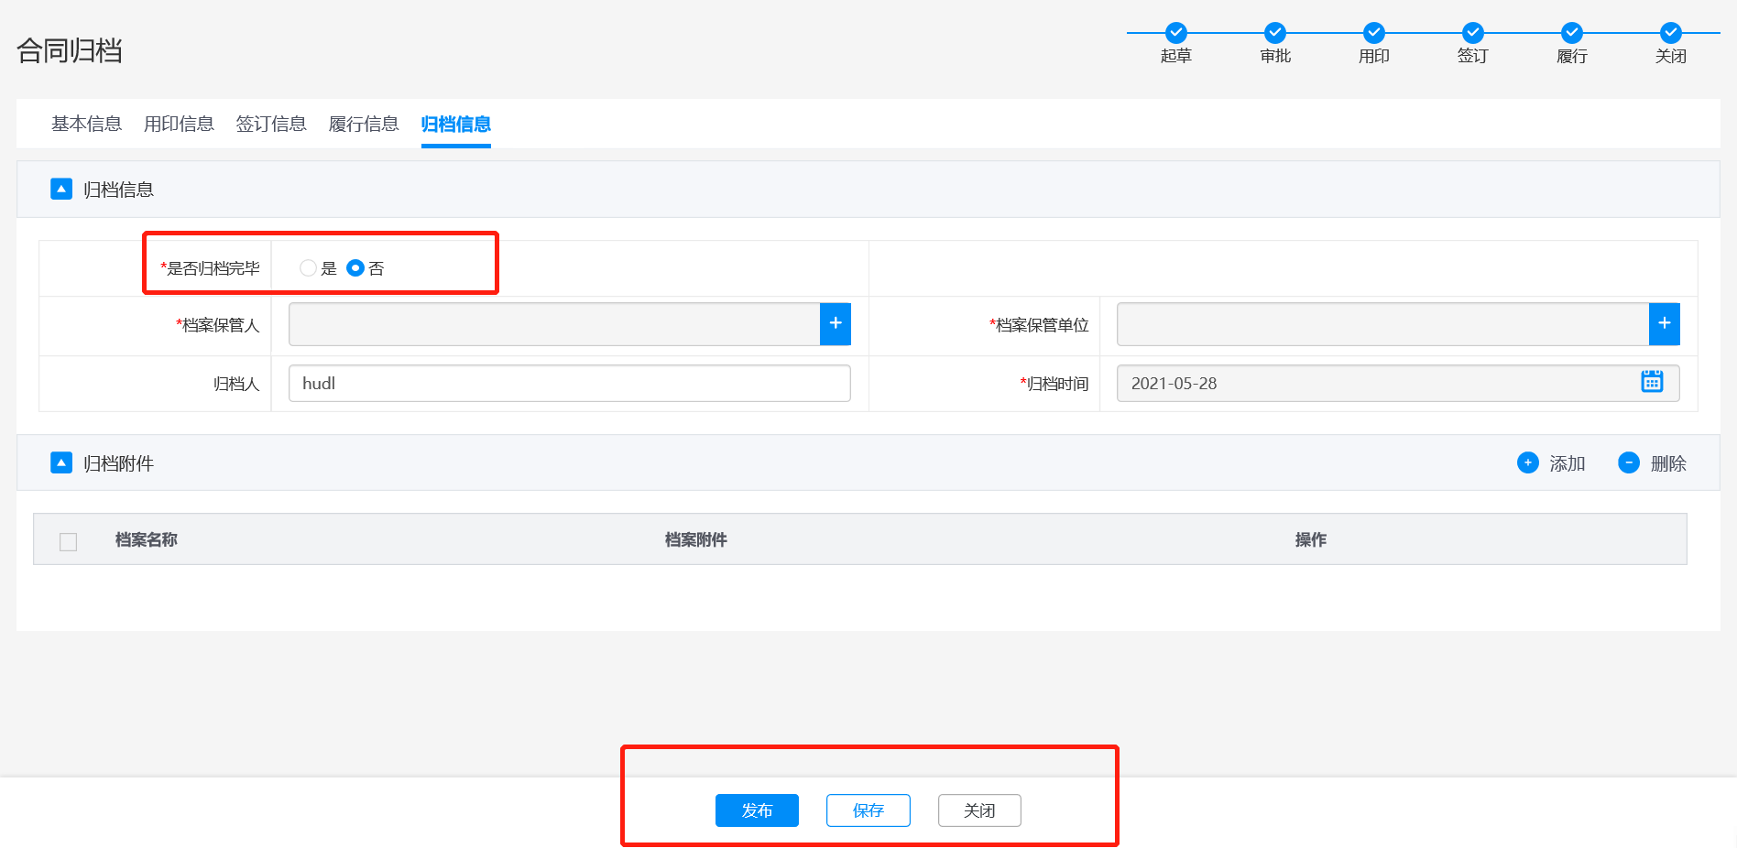Viewport: 1737px width, 848px height.
Task: Click the 起草 step checkmark icon
Action: point(1175,33)
